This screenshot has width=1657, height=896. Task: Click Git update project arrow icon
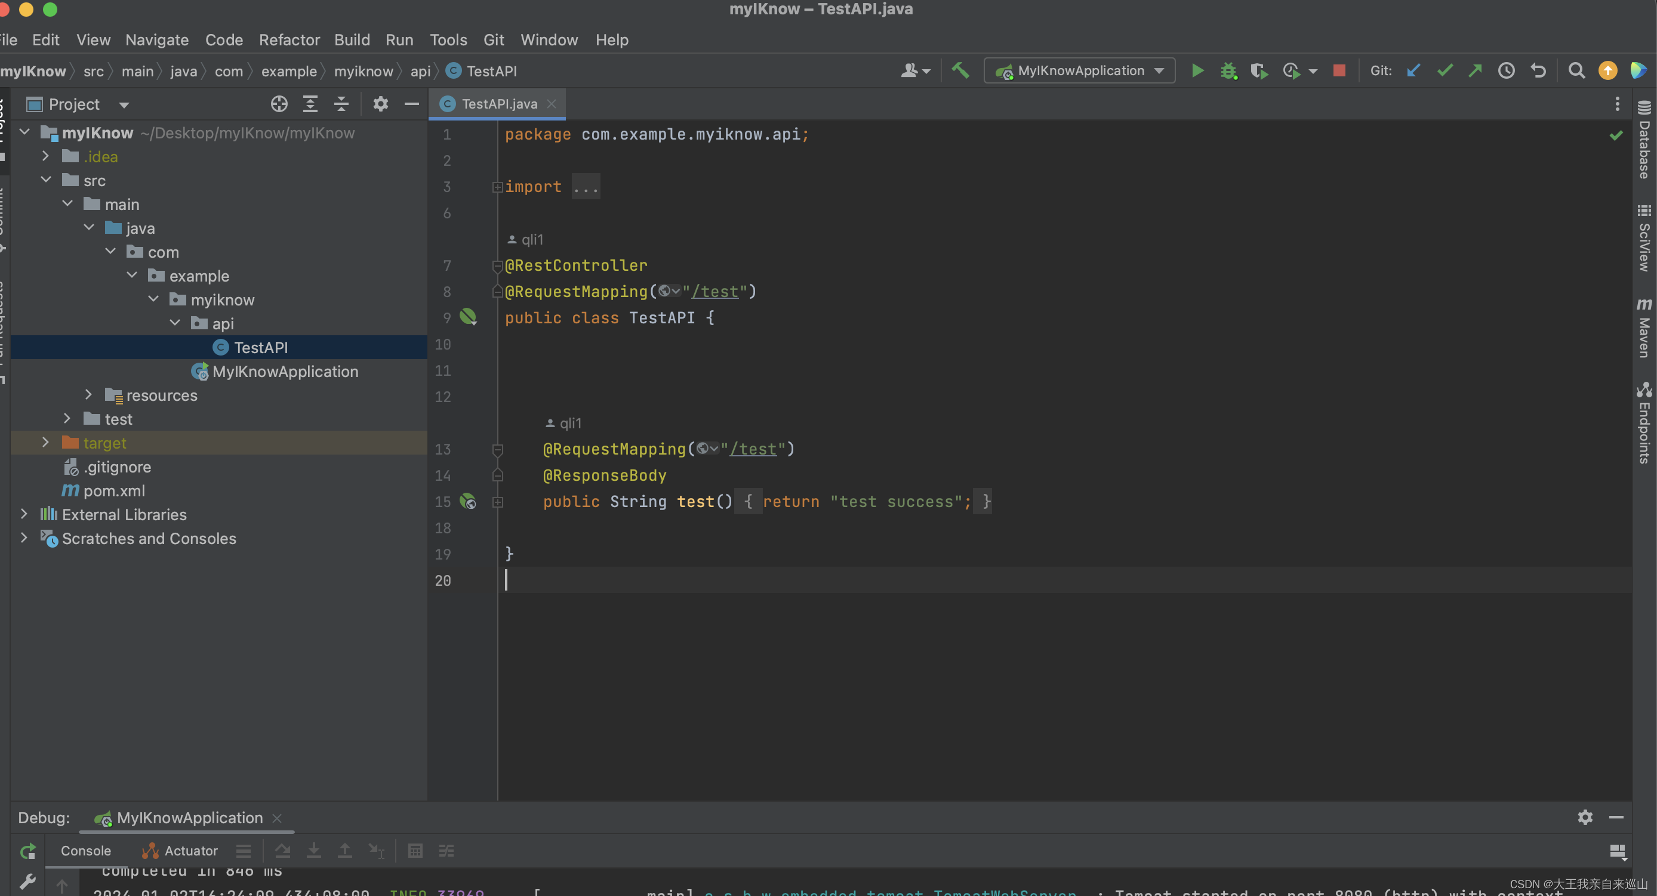pos(1413,71)
